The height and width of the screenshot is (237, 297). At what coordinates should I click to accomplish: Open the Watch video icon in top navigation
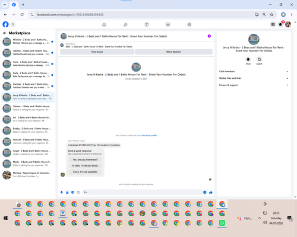tap(147, 24)
